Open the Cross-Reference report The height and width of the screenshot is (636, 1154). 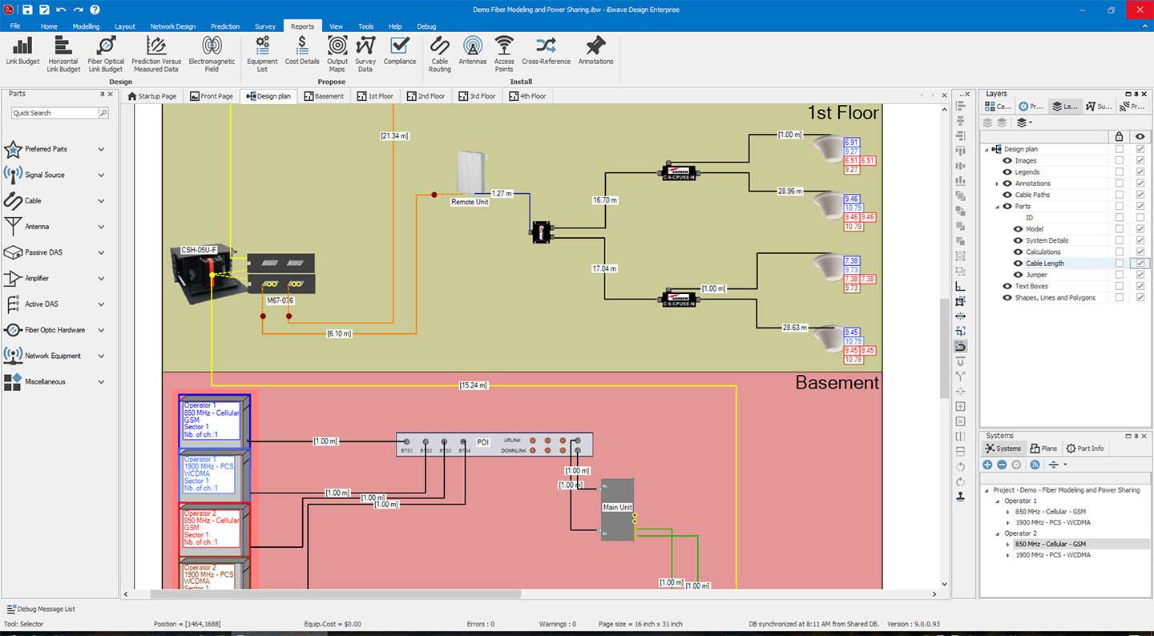[x=546, y=51]
